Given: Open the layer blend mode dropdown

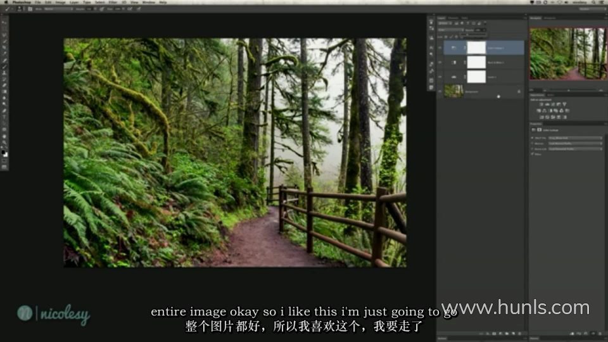Looking at the screenshot, I should click(x=450, y=30).
